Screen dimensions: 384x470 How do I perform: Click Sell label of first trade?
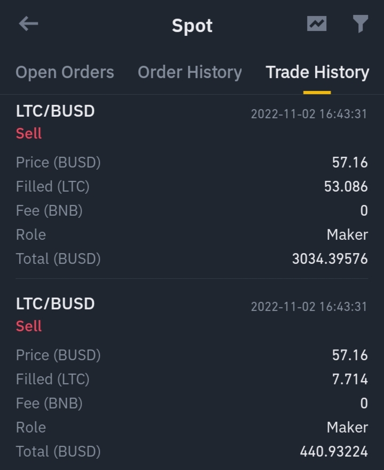click(x=29, y=133)
